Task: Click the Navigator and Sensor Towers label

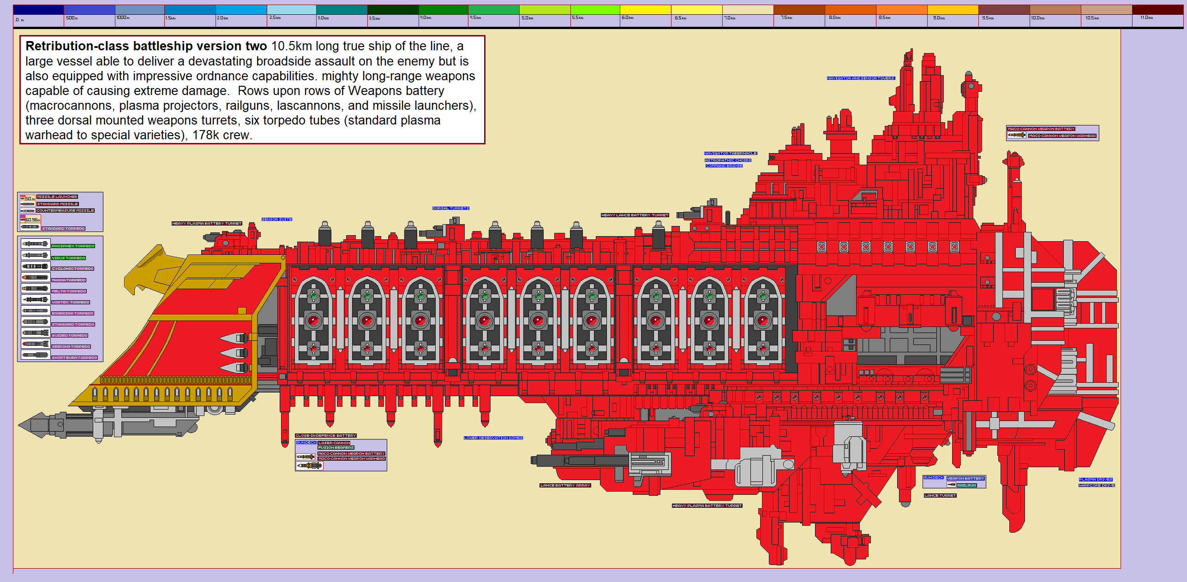Action: coord(861,78)
